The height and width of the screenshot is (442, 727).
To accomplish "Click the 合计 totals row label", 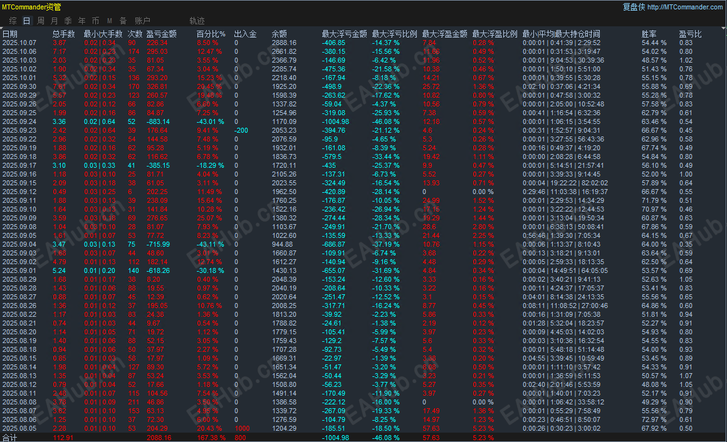I will click(x=9, y=438).
